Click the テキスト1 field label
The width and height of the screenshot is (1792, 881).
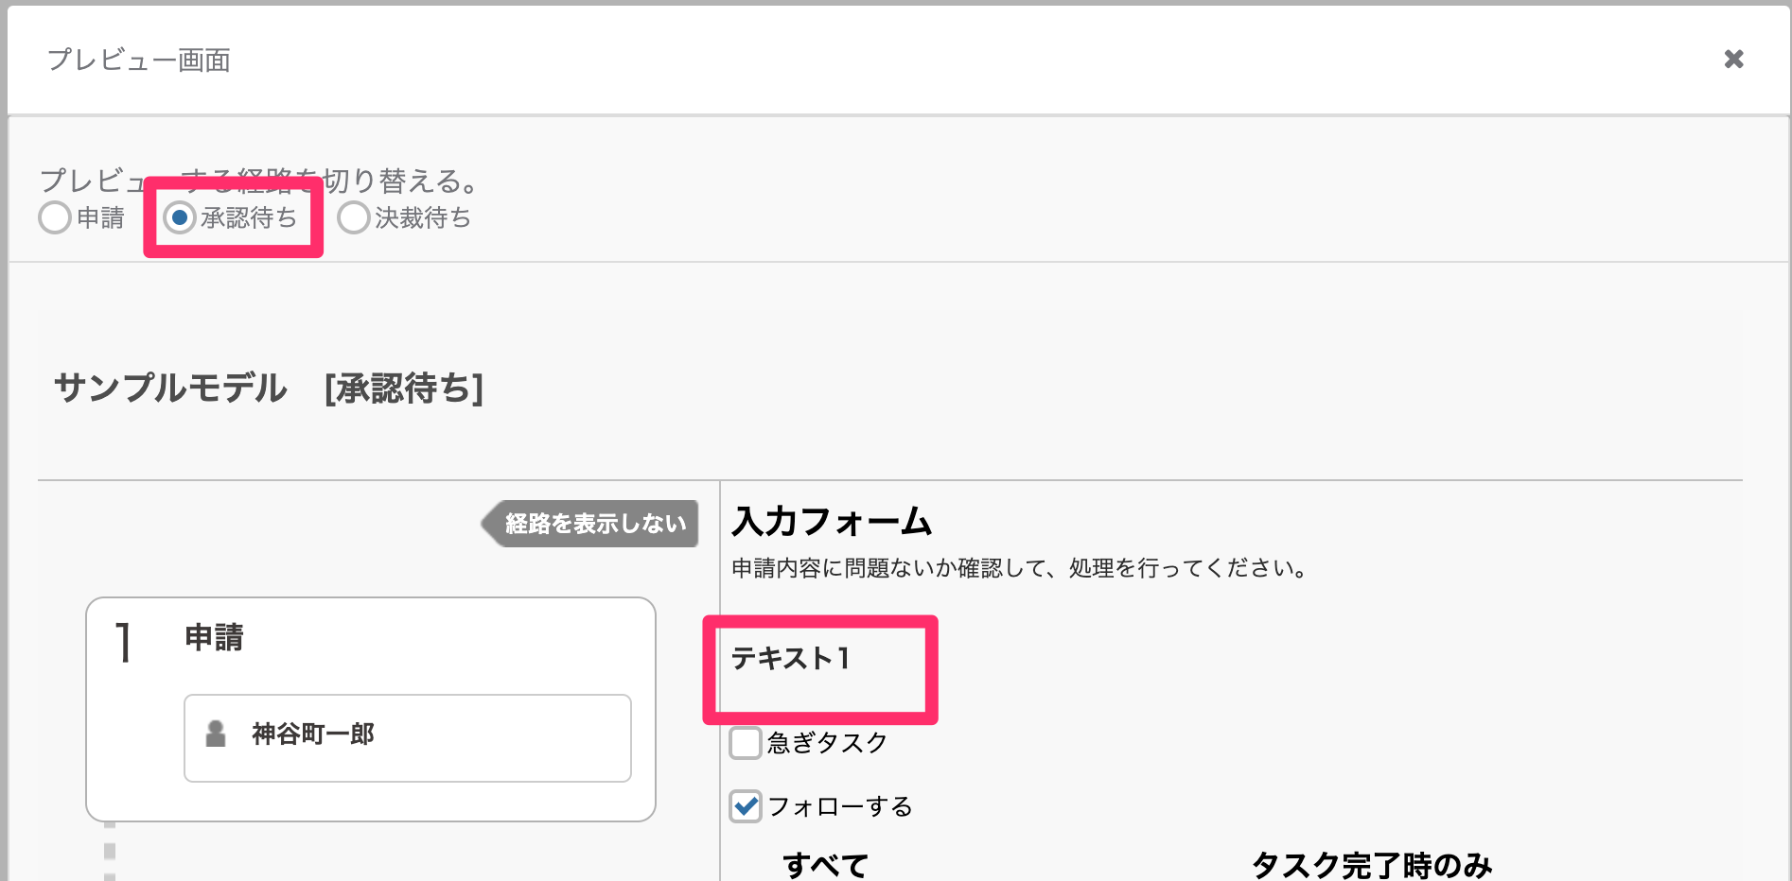pos(791,658)
